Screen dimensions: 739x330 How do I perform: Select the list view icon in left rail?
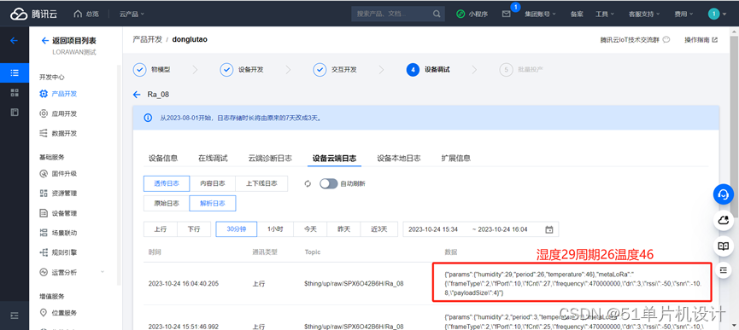tap(15, 72)
